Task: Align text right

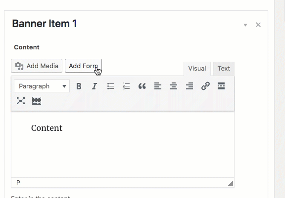Action: 190,86
